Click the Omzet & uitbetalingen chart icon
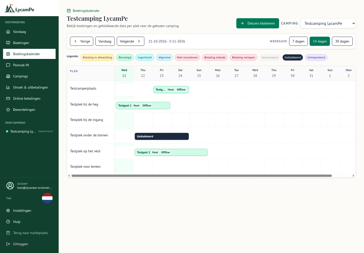This screenshot has height=253, width=364. pos(8,87)
